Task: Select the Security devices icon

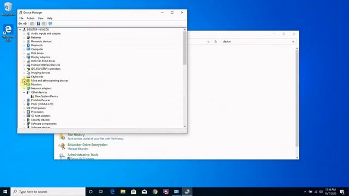Action: click(x=28, y=120)
